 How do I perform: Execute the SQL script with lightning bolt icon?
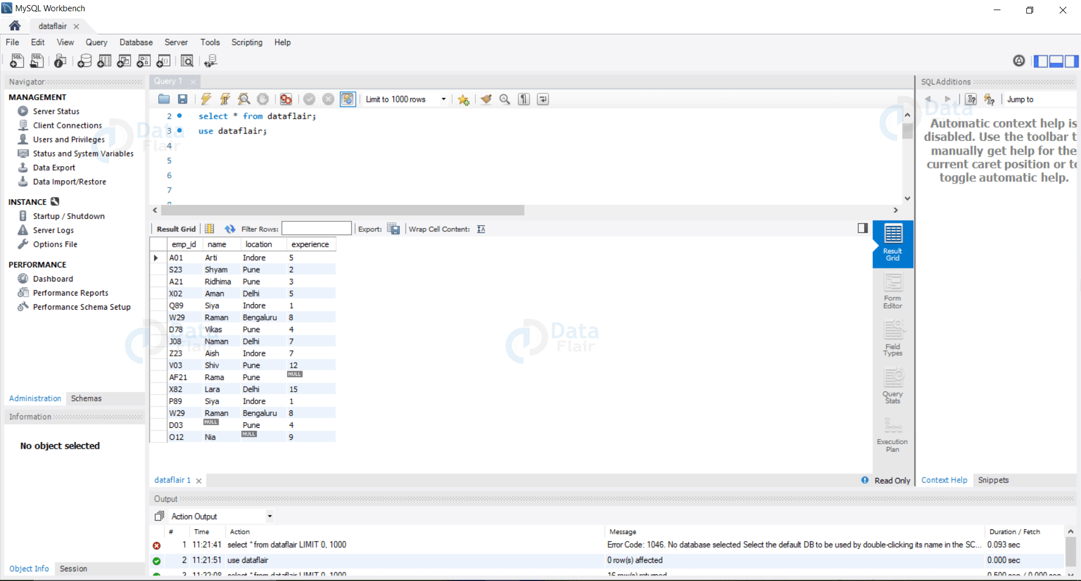(x=206, y=99)
